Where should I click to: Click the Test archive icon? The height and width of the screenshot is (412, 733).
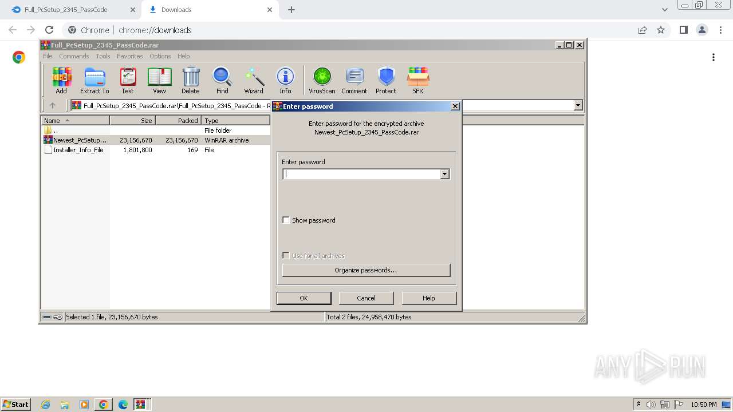pos(128,80)
